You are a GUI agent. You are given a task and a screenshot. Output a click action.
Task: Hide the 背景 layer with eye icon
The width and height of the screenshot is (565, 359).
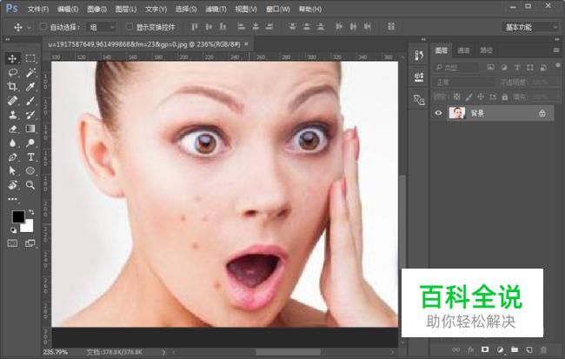pyautogui.click(x=438, y=113)
